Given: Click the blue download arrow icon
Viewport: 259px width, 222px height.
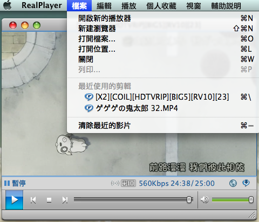Looking at the screenshot, I should coord(246,183).
